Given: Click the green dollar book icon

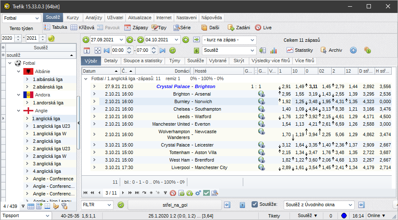Looking at the screenshot, I should coord(196,50).
